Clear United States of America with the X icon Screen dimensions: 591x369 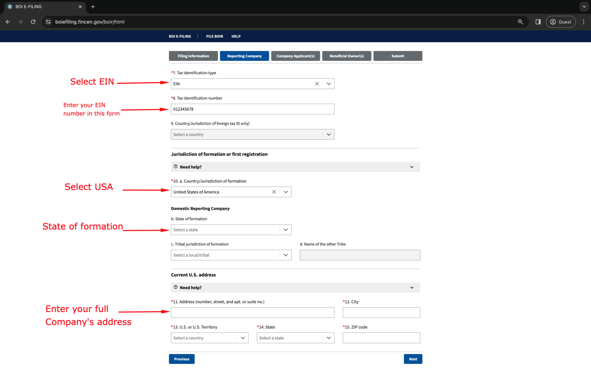coord(274,192)
